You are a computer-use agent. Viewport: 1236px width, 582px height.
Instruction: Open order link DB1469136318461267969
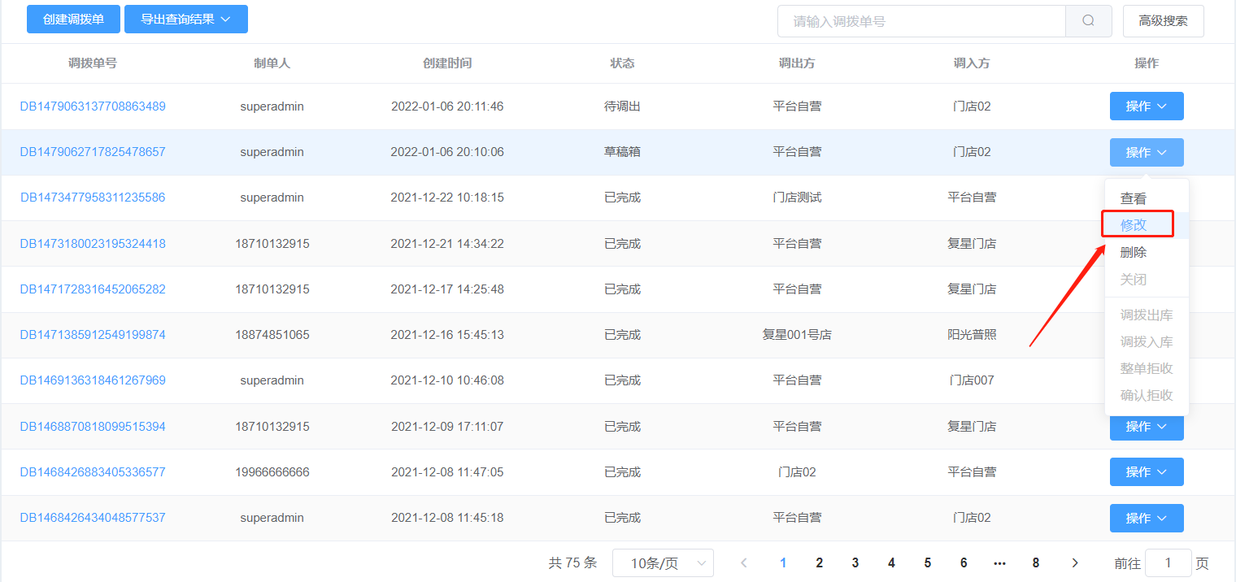pos(93,380)
